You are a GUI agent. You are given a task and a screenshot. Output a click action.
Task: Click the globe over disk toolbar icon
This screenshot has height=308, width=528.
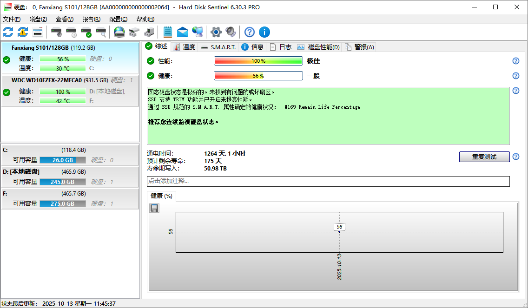[119, 33]
